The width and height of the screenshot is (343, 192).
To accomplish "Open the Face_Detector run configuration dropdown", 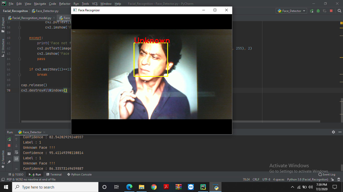I will click(291, 11).
